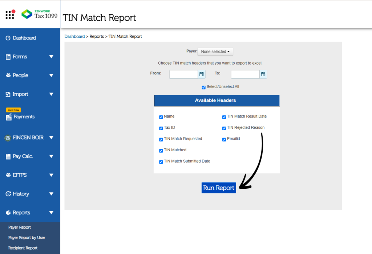Click the Zenwork Tax1099 logo
372x254 pixels.
(x=39, y=14)
